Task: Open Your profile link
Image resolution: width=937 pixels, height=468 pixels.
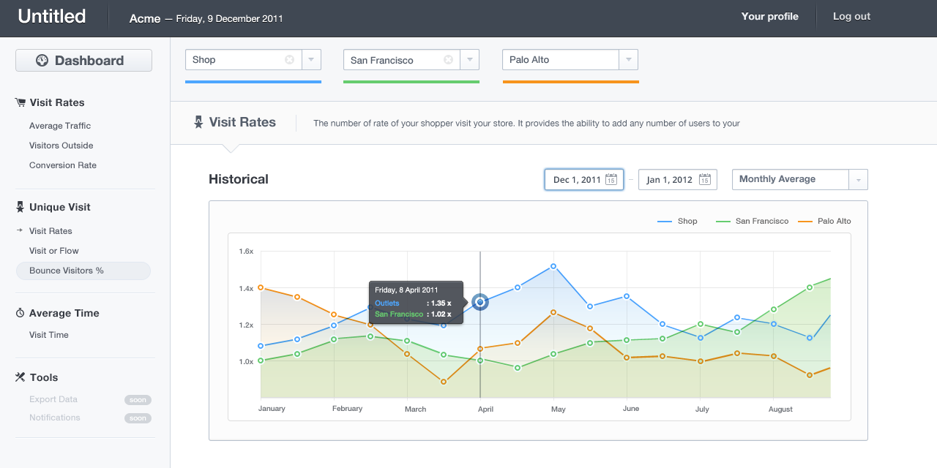Action: coord(769,16)
